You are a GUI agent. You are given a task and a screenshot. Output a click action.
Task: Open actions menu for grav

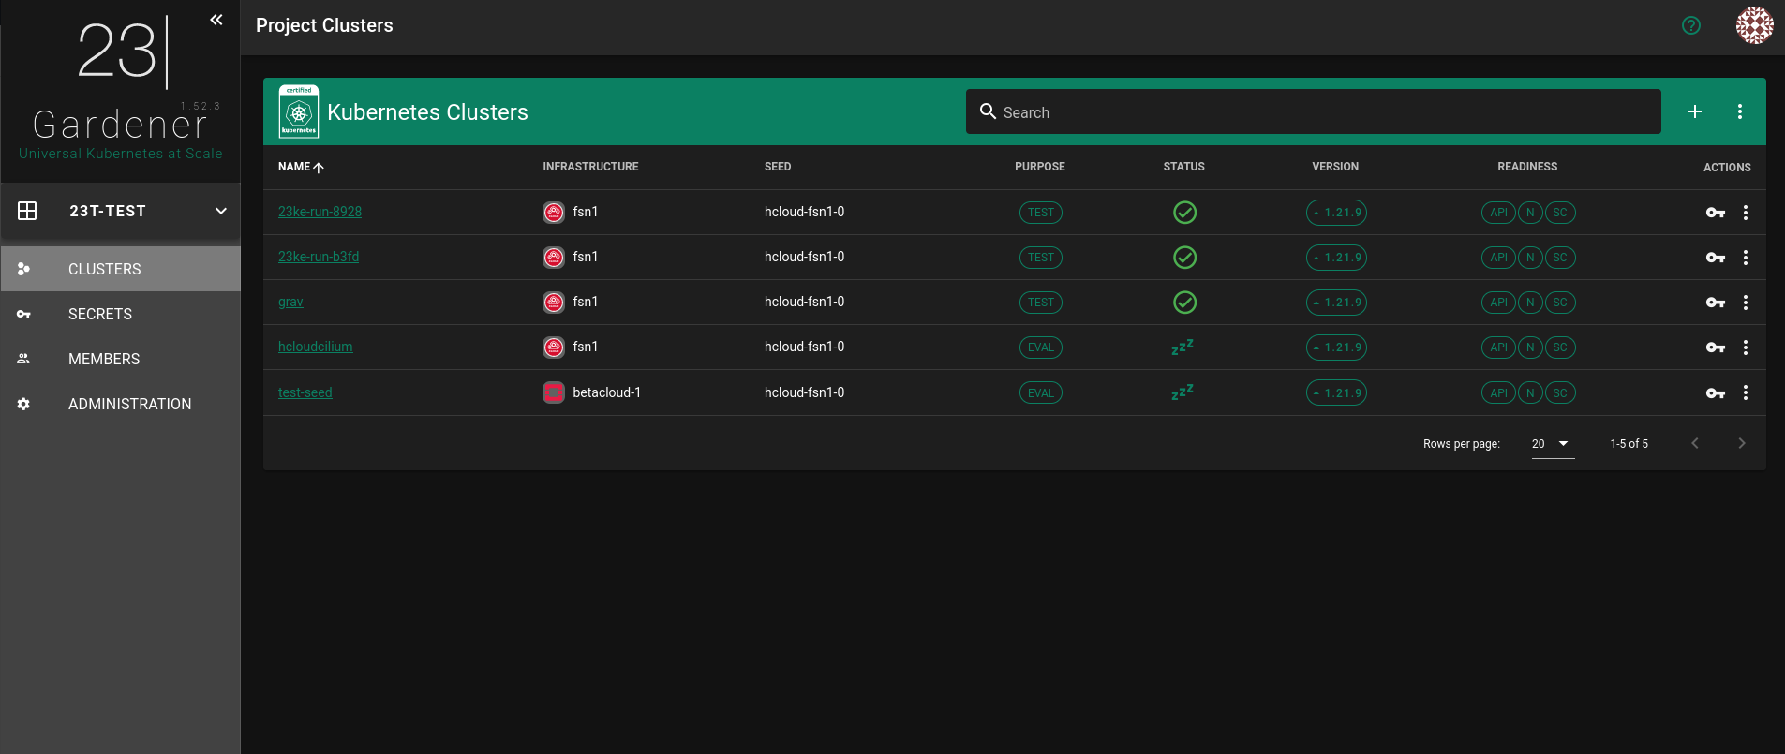[x=1746, y=303]
